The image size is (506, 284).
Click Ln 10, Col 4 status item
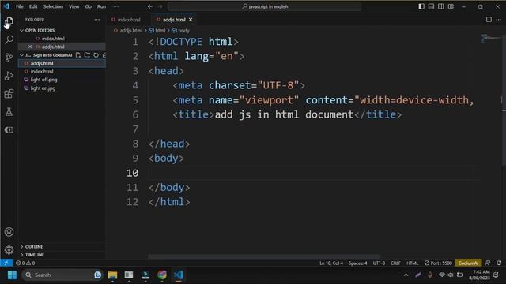(331, 263)
